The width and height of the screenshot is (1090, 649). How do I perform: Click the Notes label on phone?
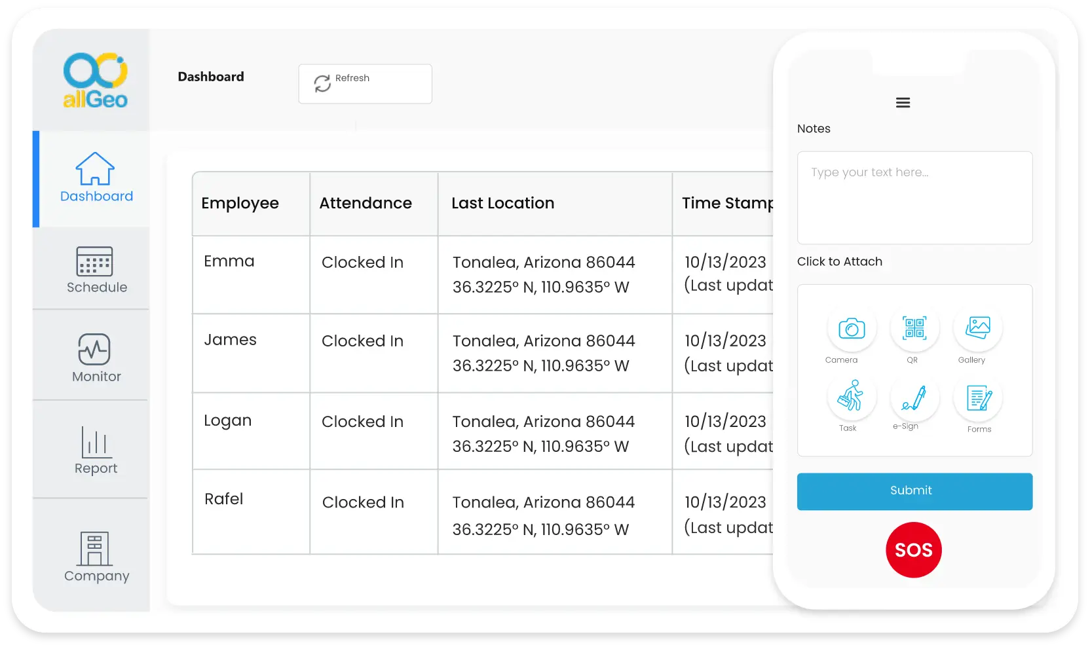(x=814, y=129)
